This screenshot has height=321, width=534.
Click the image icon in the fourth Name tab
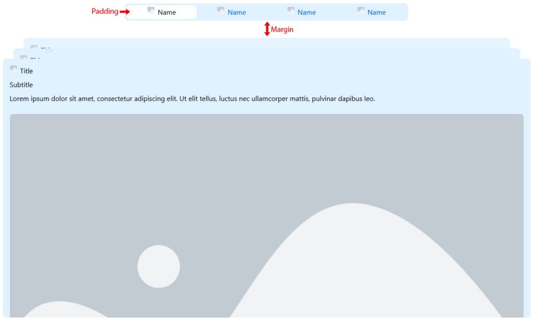[x=360, y=10]
